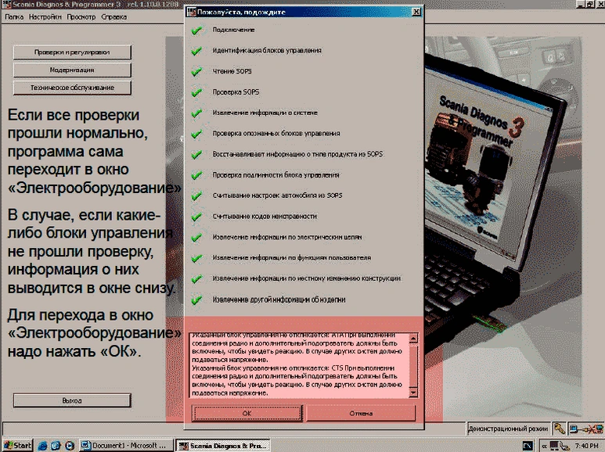This screenshot has width=605, height=452.
Task: Open Техническое обслуживание section
Action: (x=72, y=88)
